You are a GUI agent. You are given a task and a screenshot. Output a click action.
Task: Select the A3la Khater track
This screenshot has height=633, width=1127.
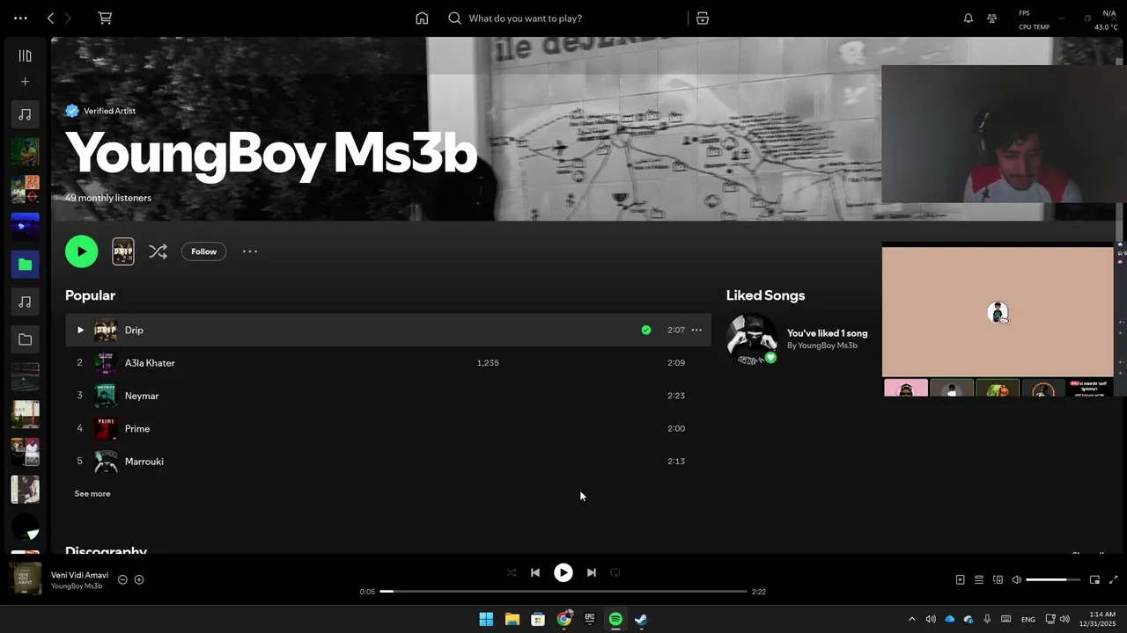(x=388, y=363)
